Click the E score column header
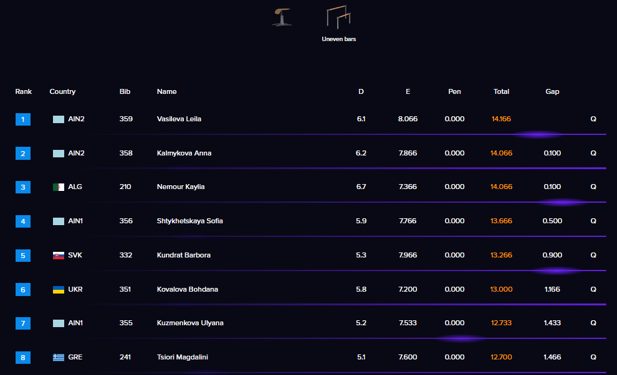This screenshot has height=375, width=617. point(408,91)
